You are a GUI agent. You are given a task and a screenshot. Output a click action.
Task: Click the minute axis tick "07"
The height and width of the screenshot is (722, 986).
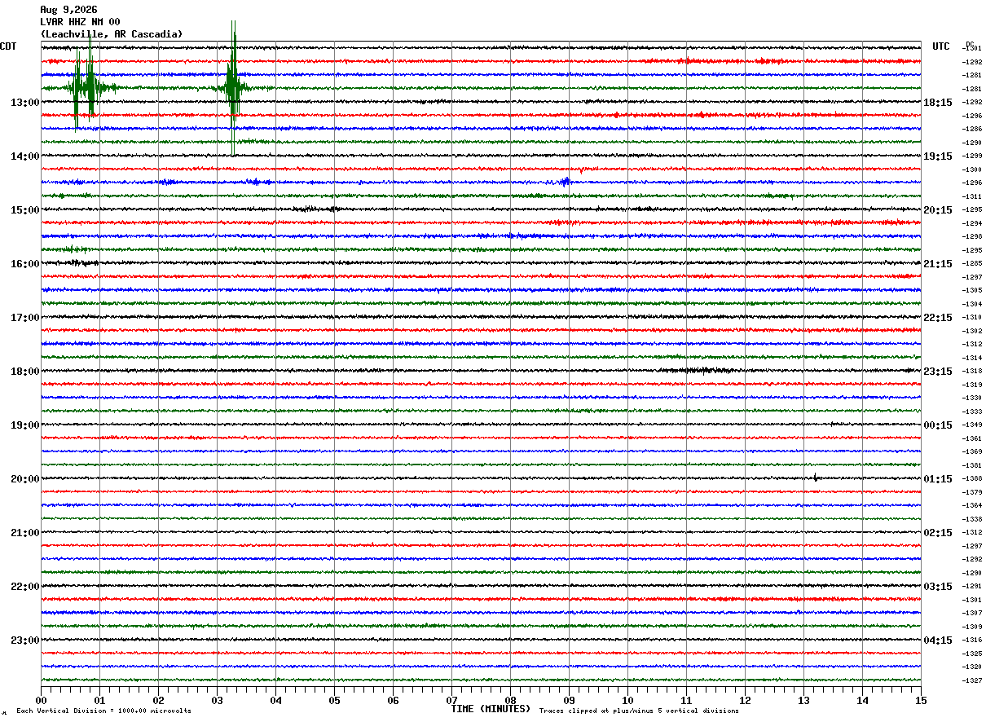pyautogui.click(x=451, y=700)
